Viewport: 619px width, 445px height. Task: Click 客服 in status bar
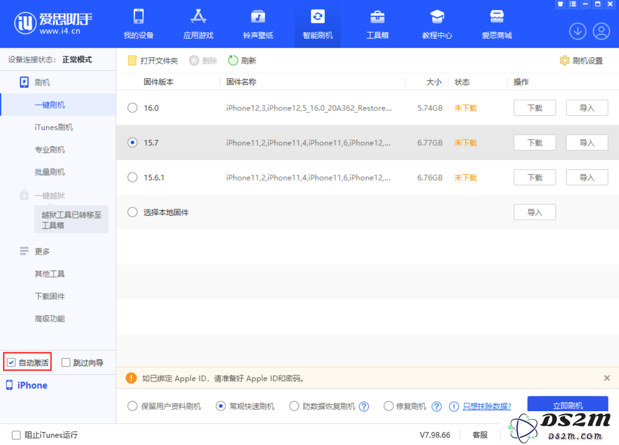[x=480, y=435]
